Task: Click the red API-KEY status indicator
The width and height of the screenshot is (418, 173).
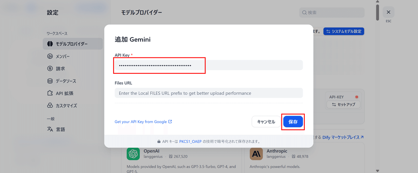Action: pyautogui.click(x=356, y=97)
